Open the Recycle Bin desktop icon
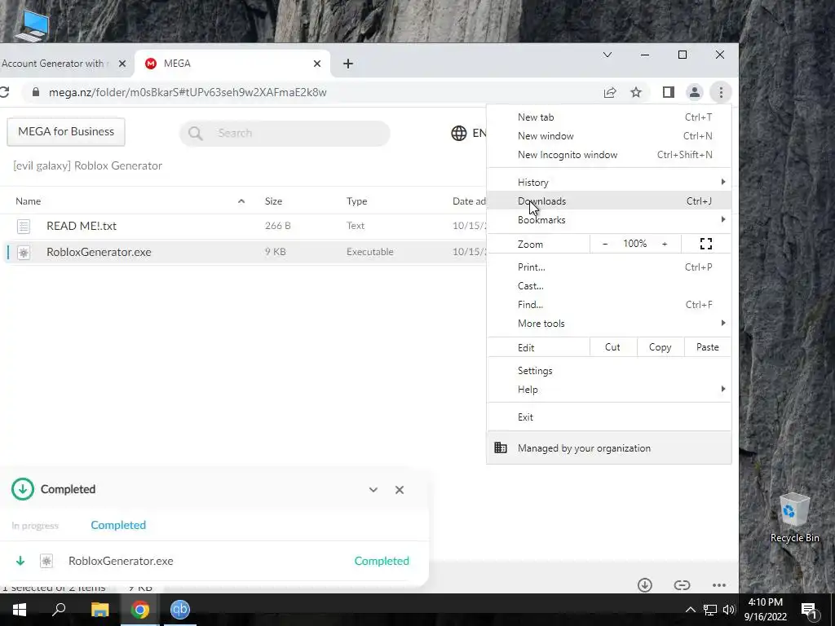Screen dimensions: 835x626 [794, 518]
